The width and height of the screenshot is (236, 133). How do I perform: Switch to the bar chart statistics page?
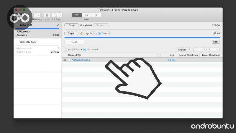point(96,15)
